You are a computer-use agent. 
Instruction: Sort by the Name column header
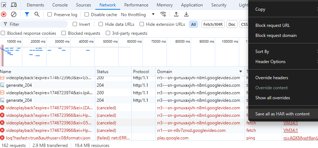[x=47, y=71]
